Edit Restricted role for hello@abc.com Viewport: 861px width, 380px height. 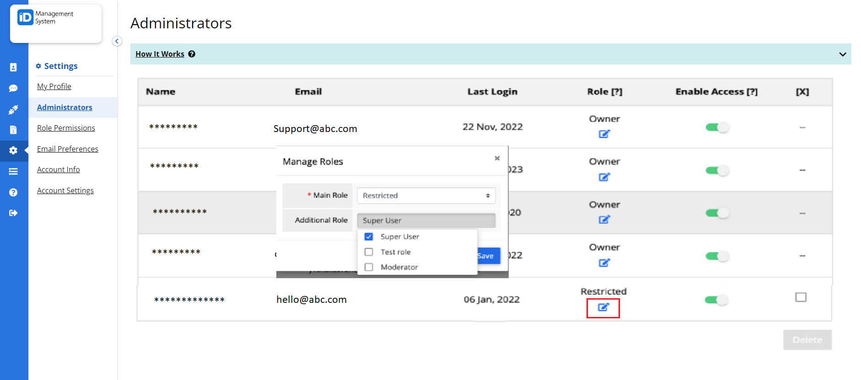click(x=603, y=307)
